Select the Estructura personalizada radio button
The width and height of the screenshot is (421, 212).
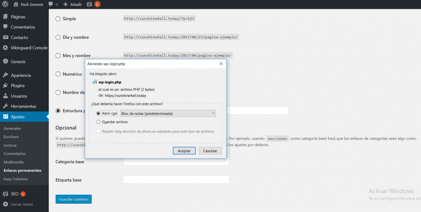(x=58, y=111)
